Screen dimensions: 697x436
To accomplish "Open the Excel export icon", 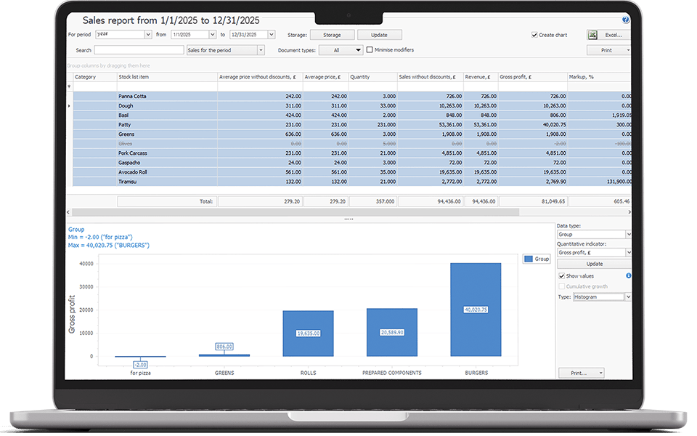I will coord(592,35).
